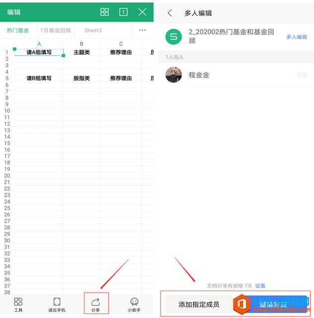Tap file name 2_202002热门基金和基金回顾
The image size is (314, 318).
[x=231, y=36]
